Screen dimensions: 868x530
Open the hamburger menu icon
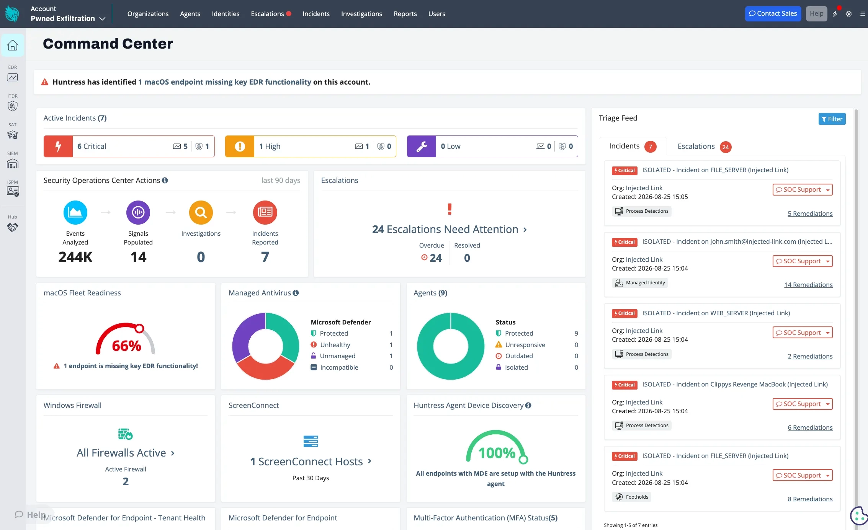click(x=863, y=14)
